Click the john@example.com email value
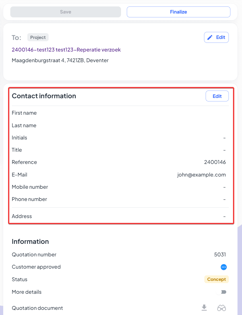 click(x=201, y=175)
